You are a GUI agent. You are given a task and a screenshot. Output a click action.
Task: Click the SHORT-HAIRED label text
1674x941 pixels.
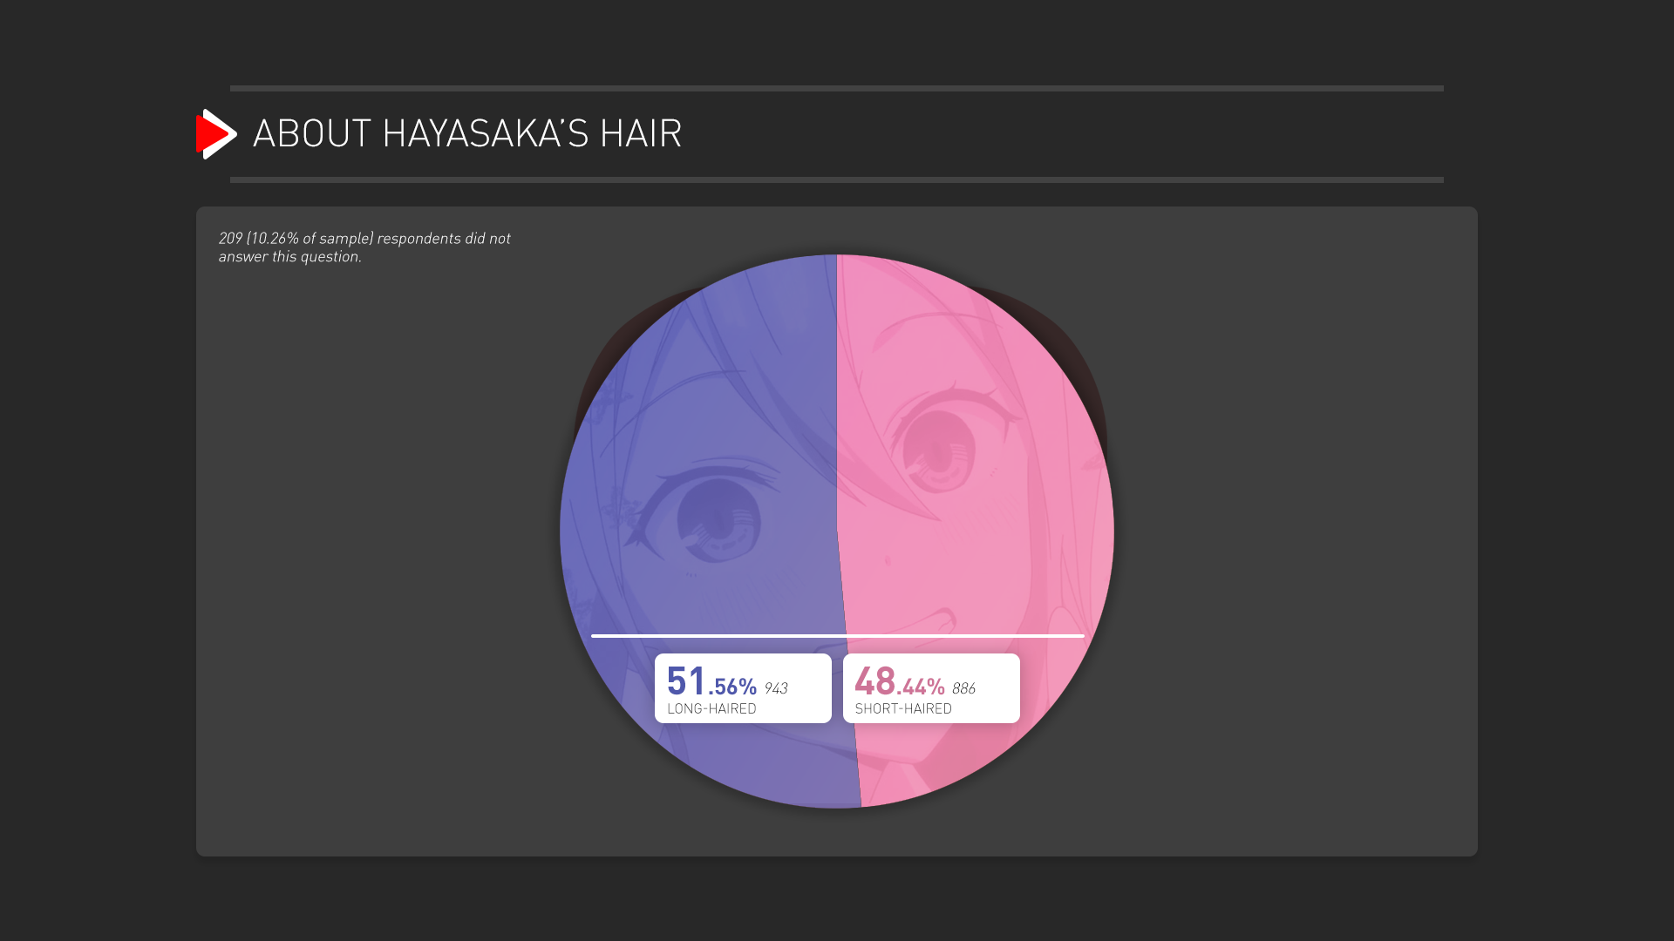(903, 709)
